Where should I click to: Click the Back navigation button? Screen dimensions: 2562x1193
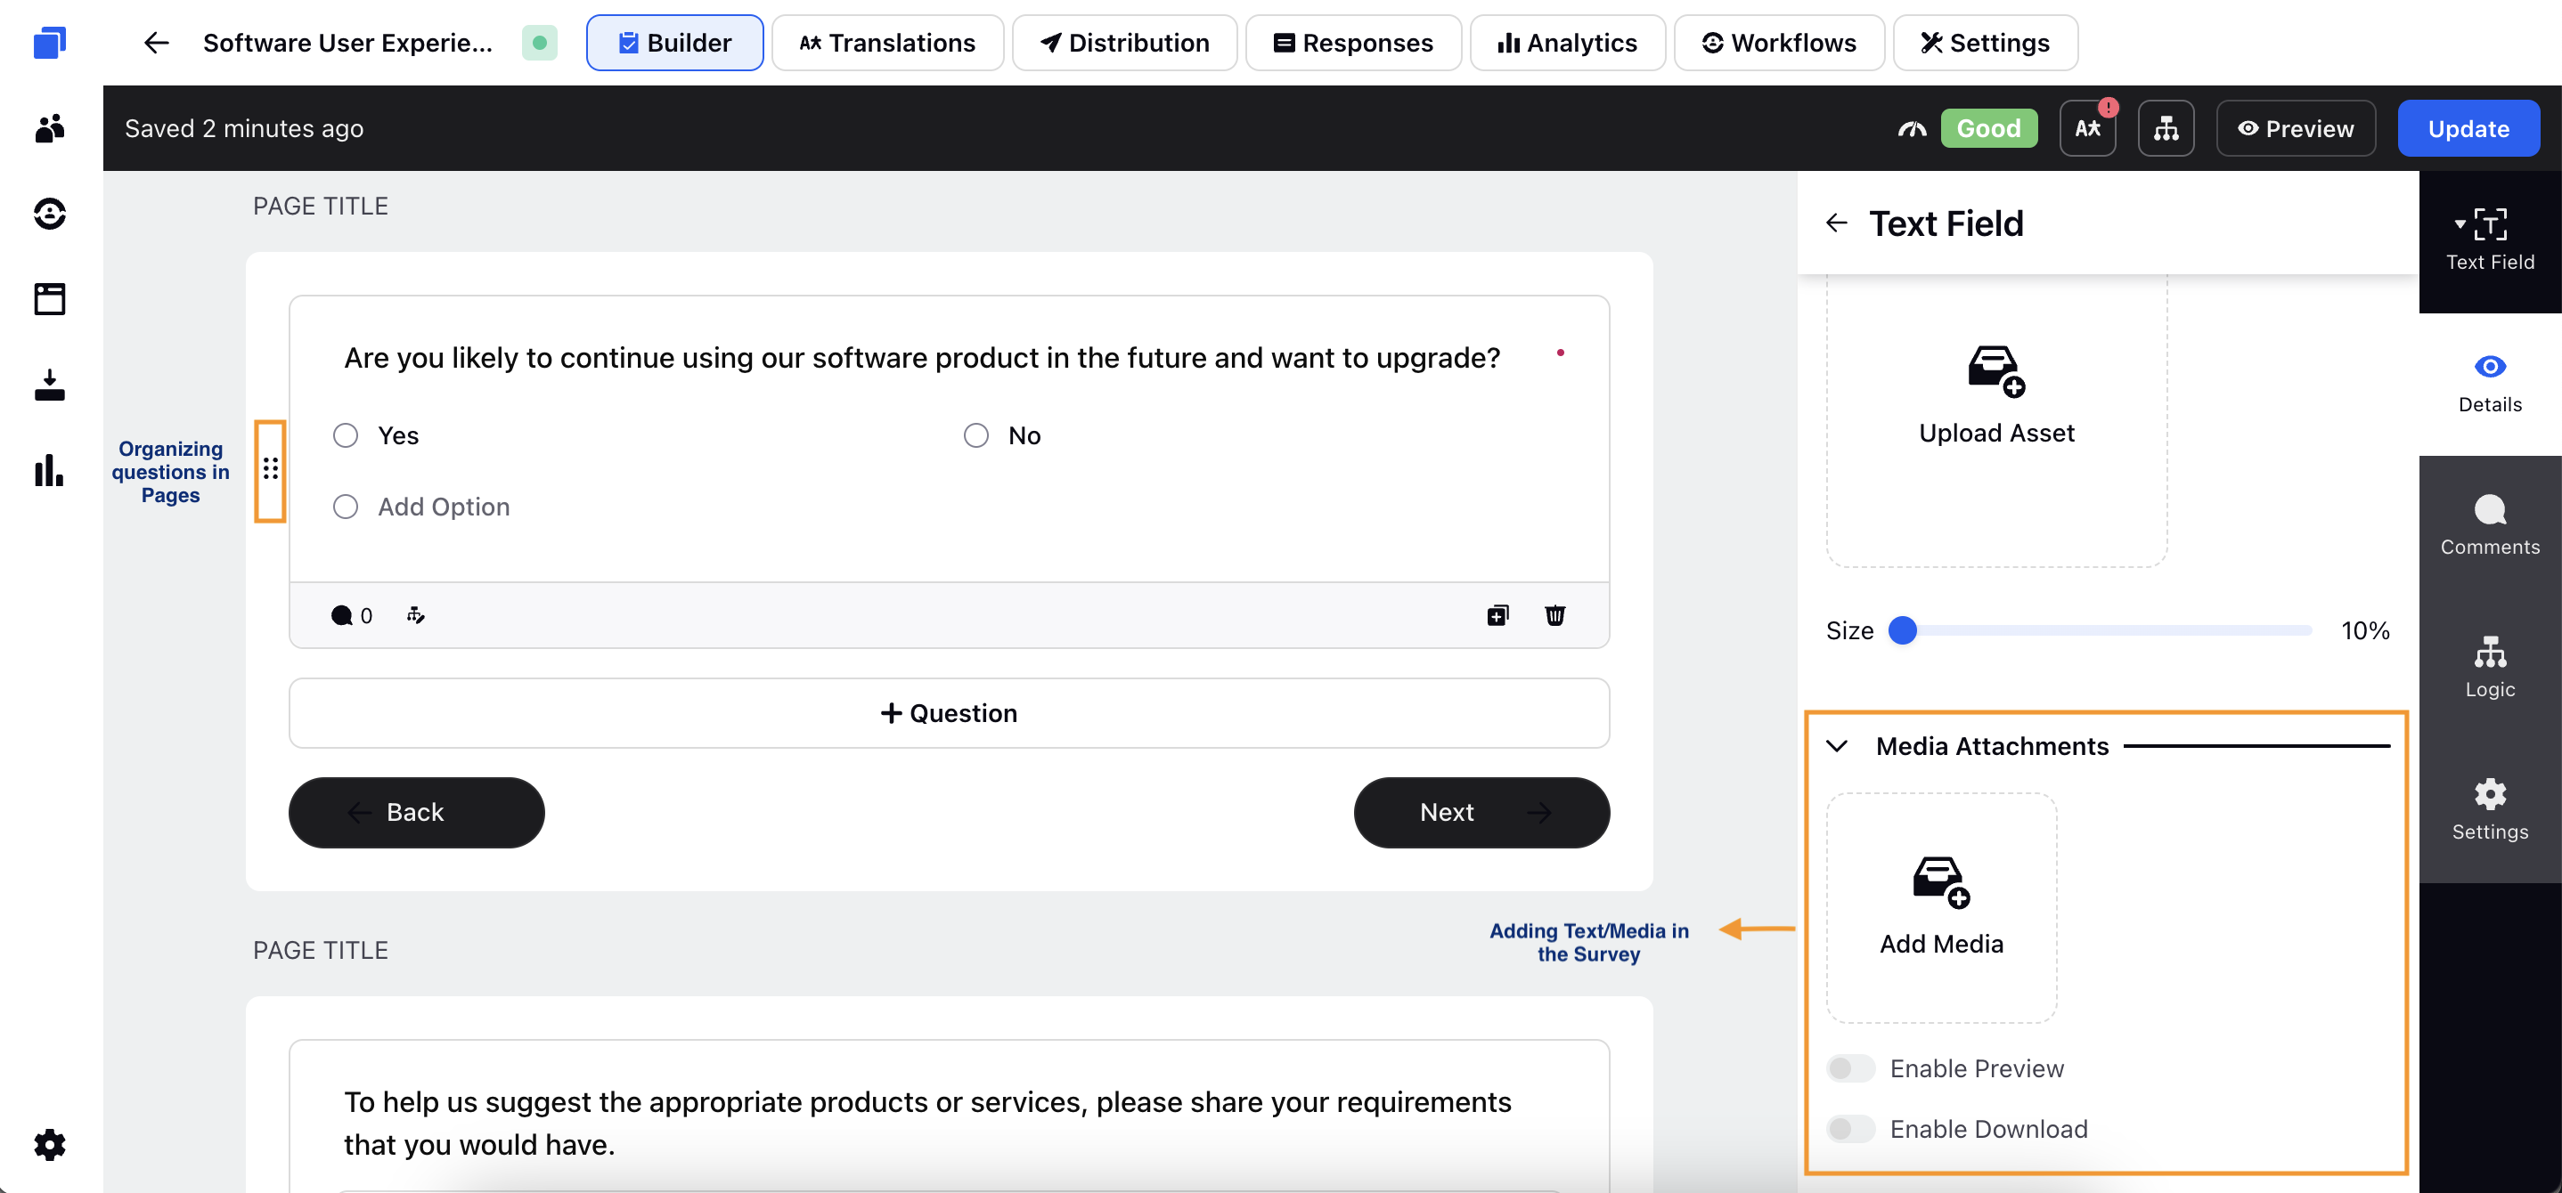[x=417, y=812]
